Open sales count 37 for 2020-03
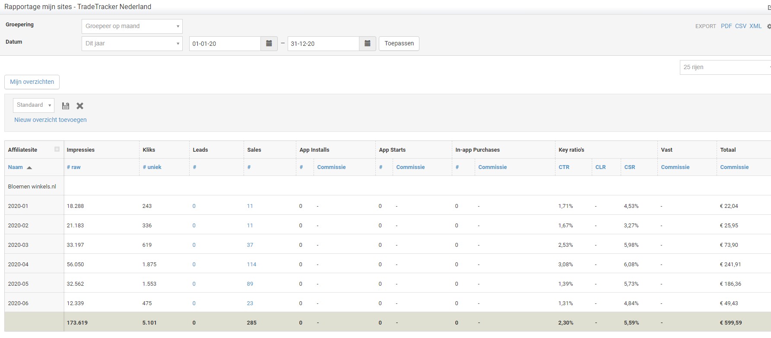Viewport: 771px width, 338px height. (x=250, y=245)
